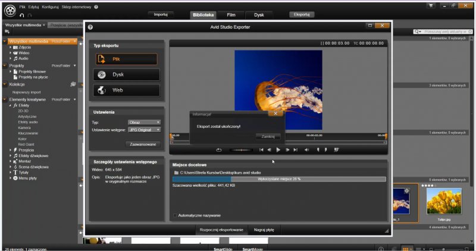The width and height of the screenshot is (476, 251).
Task: Click the folder icon next to destination path
Action: pos(176,172)
